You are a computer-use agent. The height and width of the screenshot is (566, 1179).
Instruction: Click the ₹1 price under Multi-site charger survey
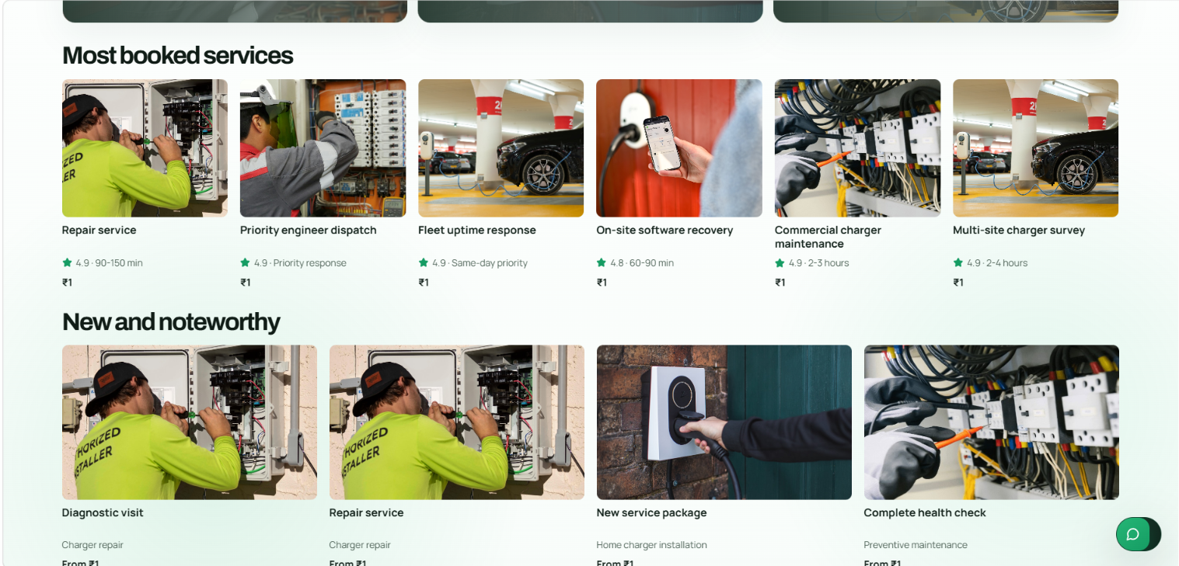[x=958, y=283]
